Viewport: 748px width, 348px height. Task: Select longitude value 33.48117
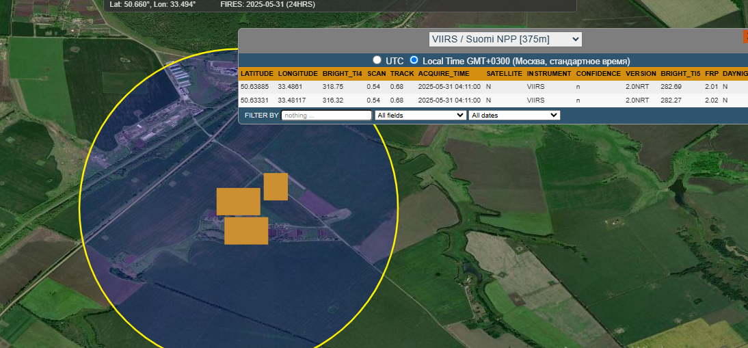pyautogui.click(x=291, y=100)
